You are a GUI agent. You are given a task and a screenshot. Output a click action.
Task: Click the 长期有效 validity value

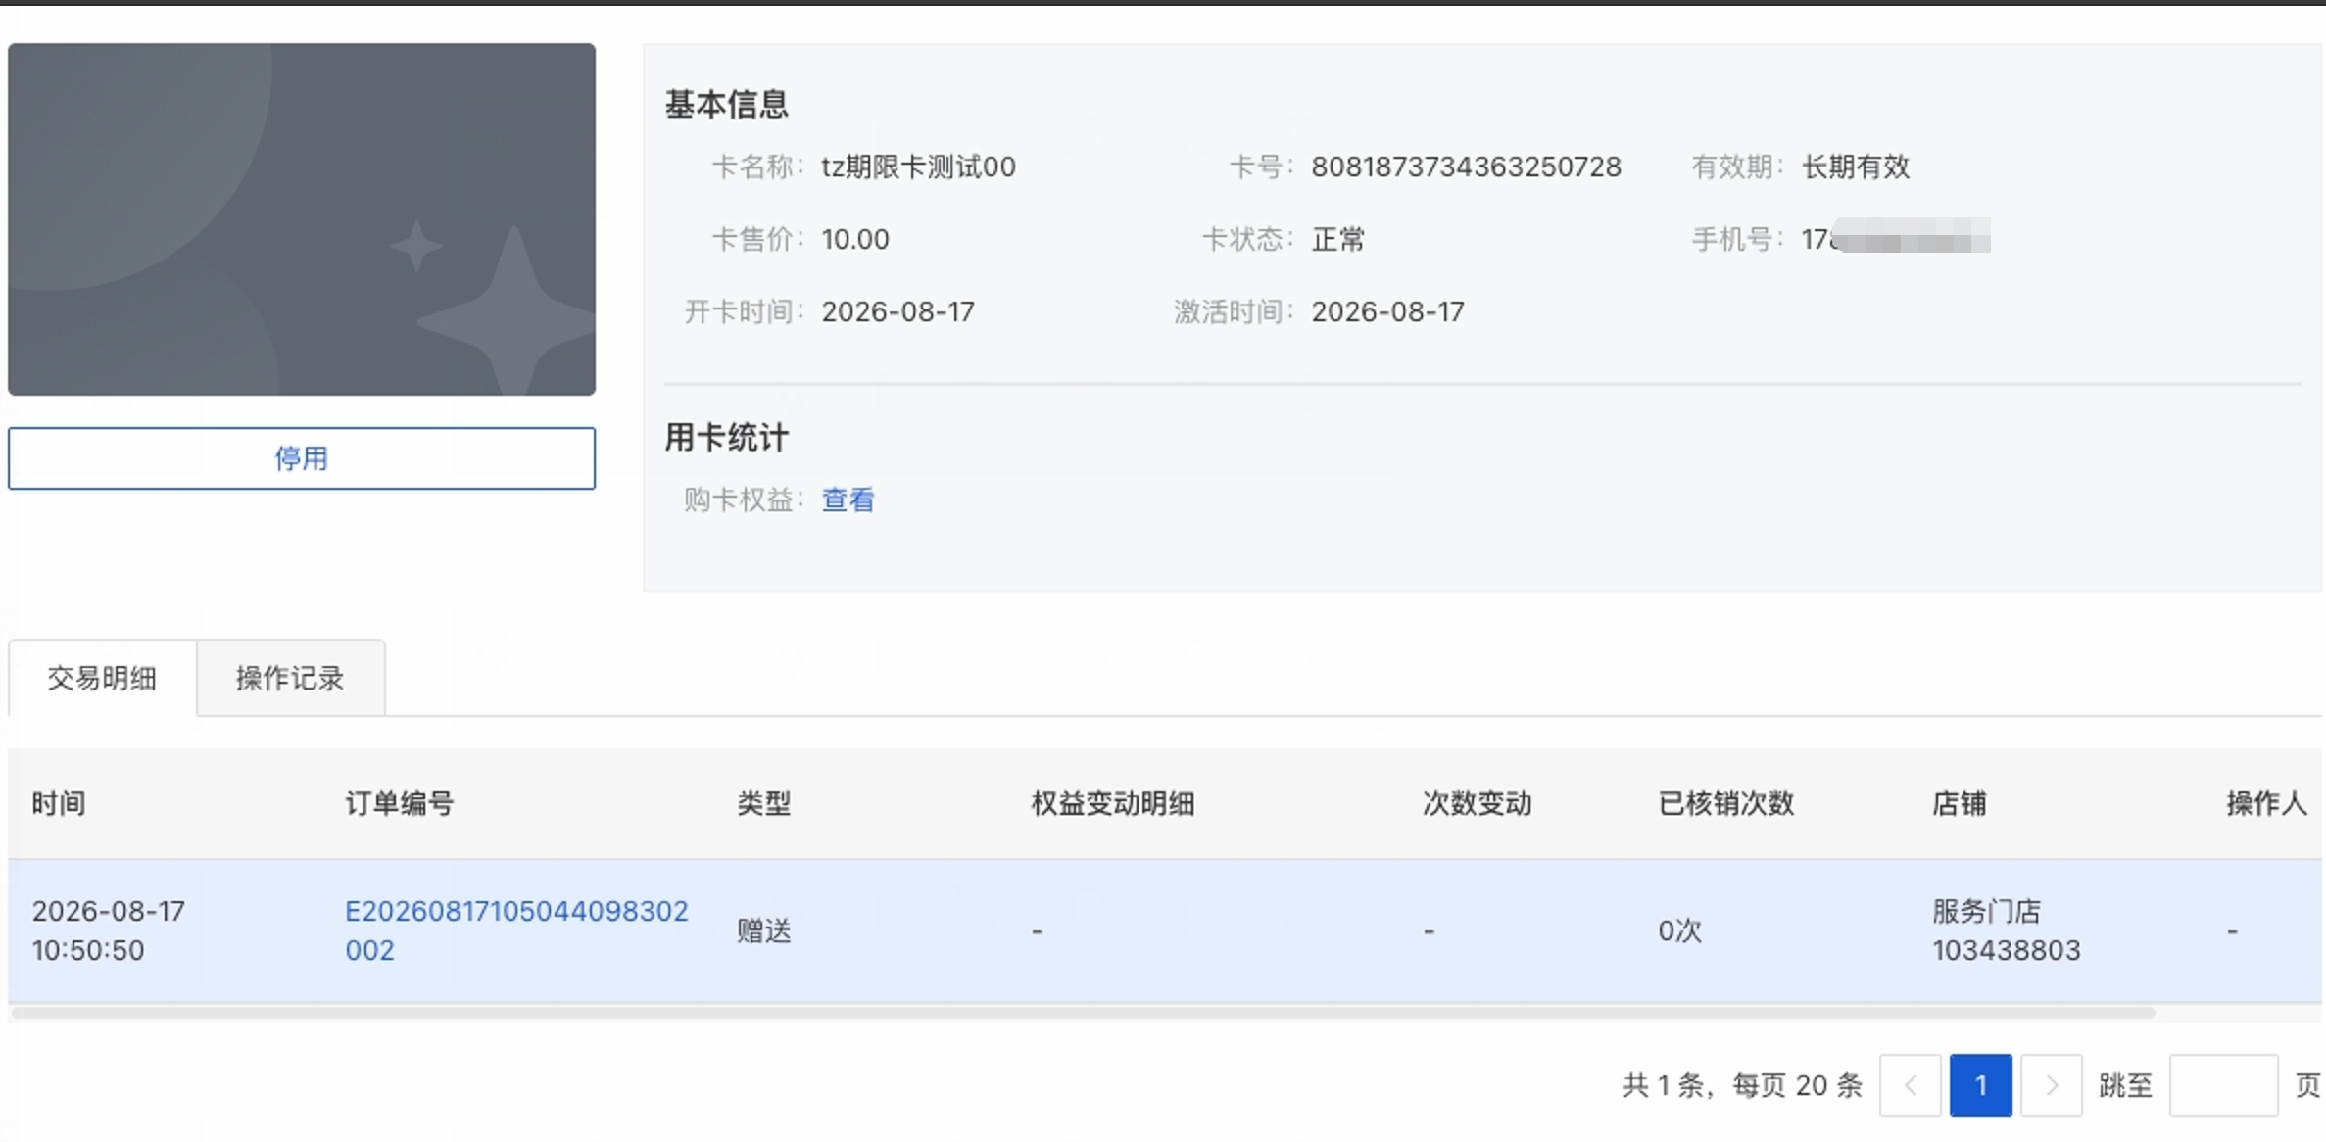pos(1857,167)
